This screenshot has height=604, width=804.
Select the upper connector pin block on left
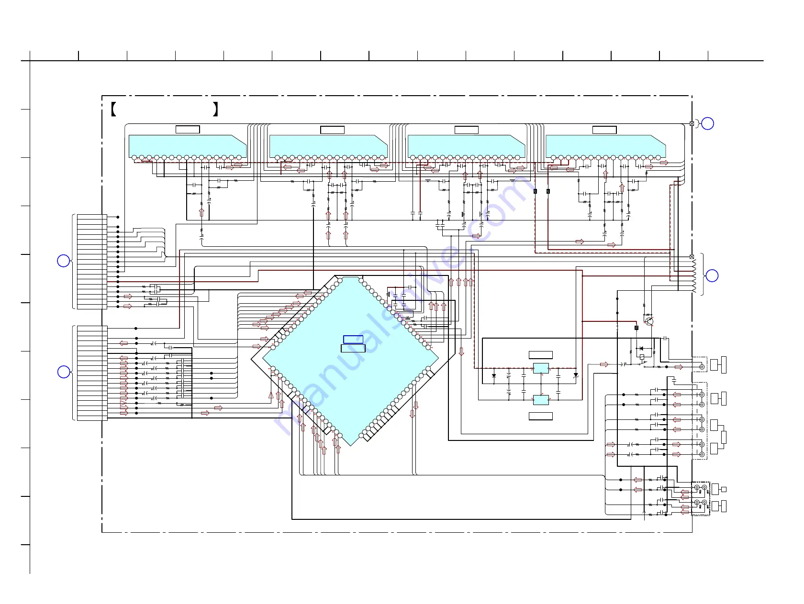[92, 262]
